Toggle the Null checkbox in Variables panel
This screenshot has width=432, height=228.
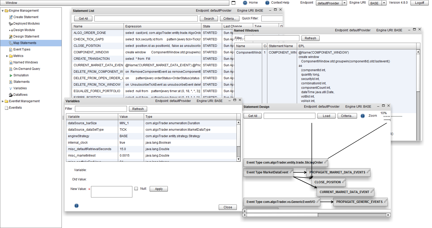tap(136, 189)
